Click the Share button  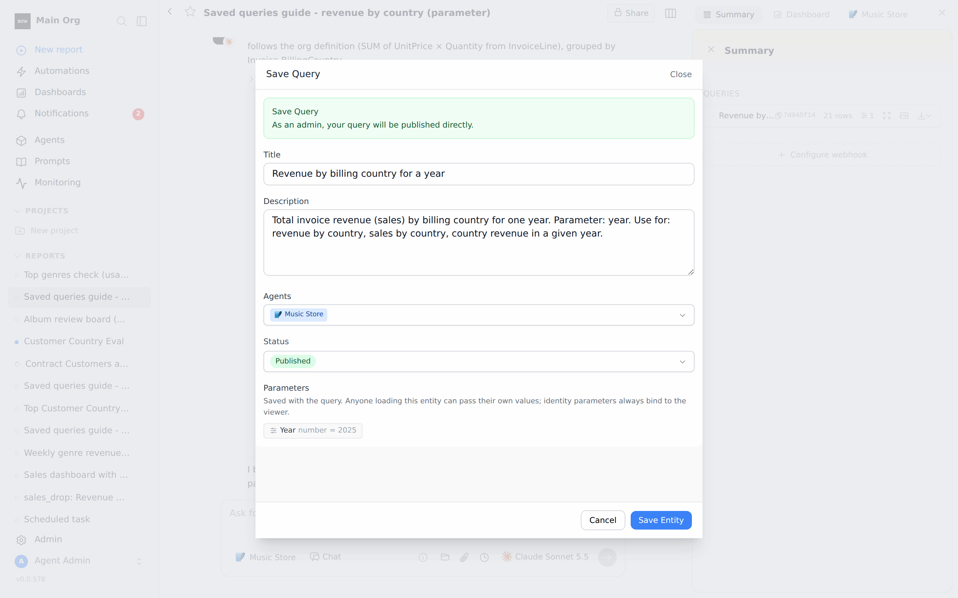pyautogui.click(x=631, y=13)
